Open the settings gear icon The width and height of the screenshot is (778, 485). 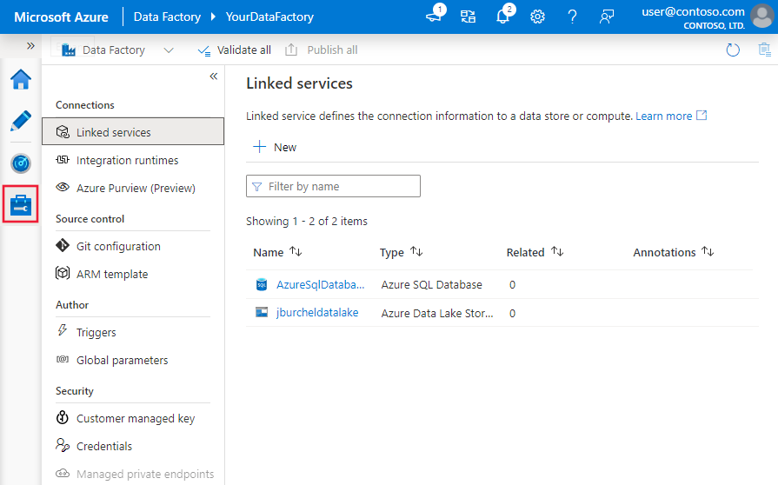click(538, 17)
